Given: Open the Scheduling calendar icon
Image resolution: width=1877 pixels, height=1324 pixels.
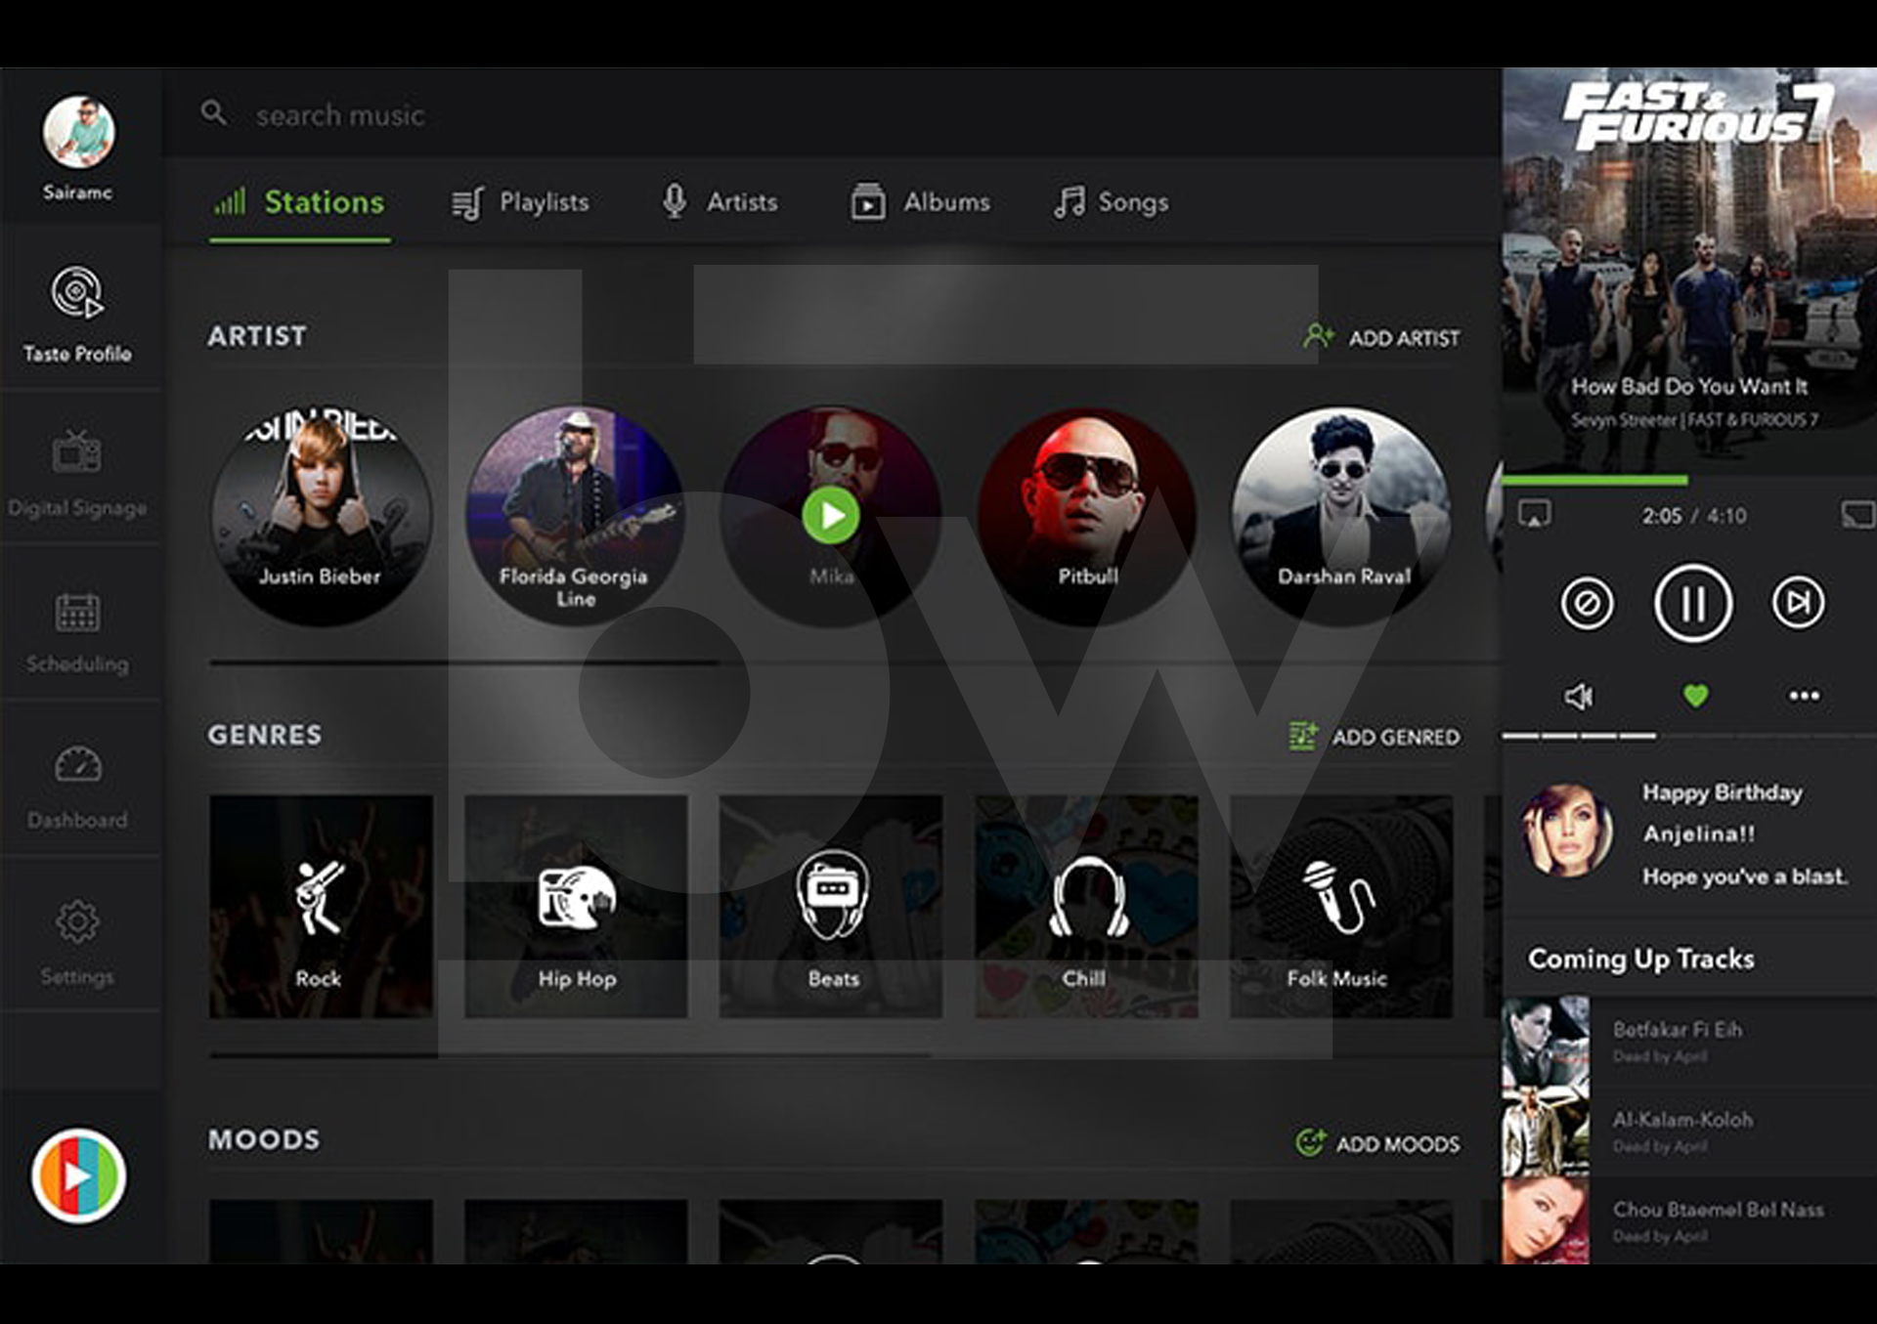Looking at the screenshot, I should [77, 613].
